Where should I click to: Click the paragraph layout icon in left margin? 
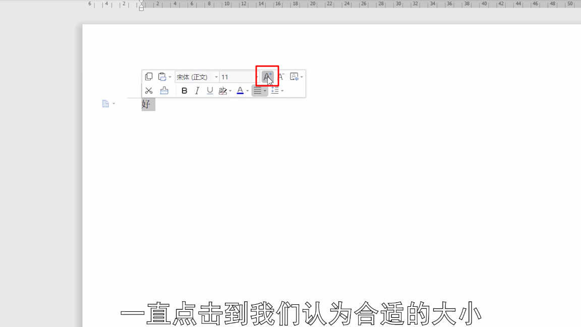coord(105,104)
